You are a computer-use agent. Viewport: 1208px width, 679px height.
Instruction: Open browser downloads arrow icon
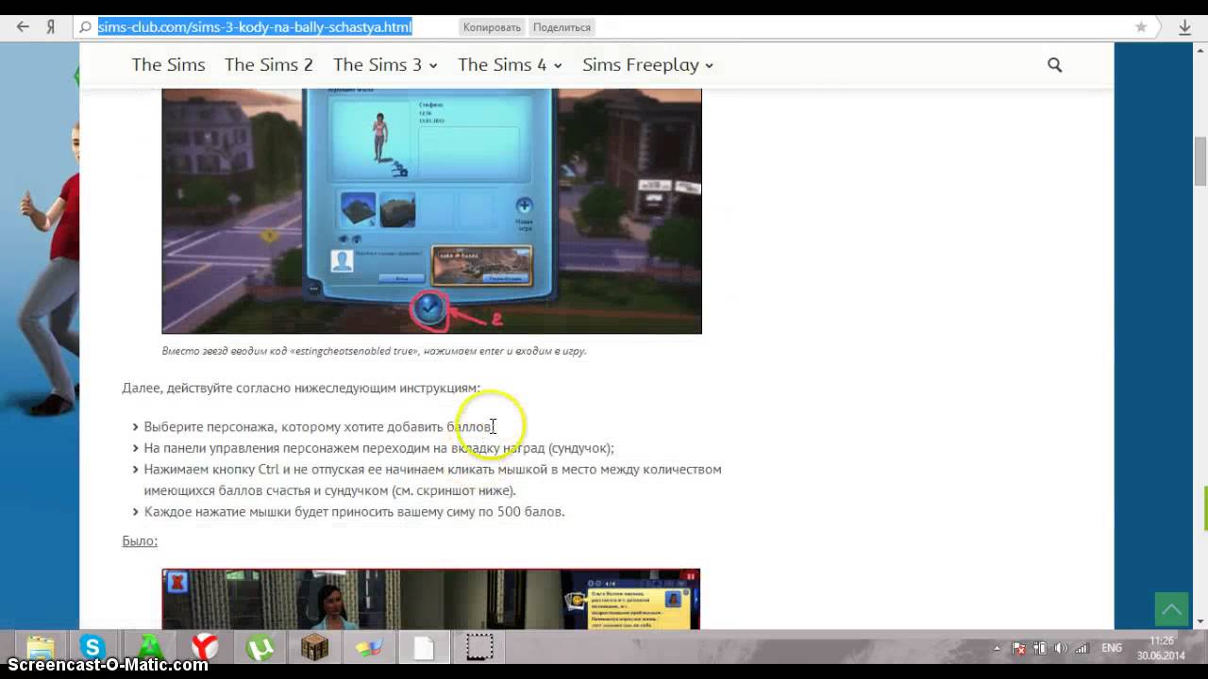[1184, 27]
